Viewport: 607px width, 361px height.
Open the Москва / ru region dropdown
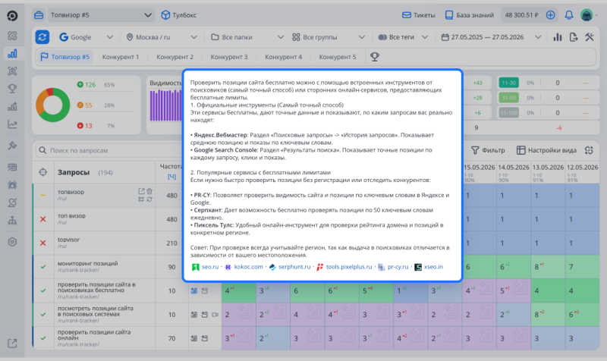[162, 37]
